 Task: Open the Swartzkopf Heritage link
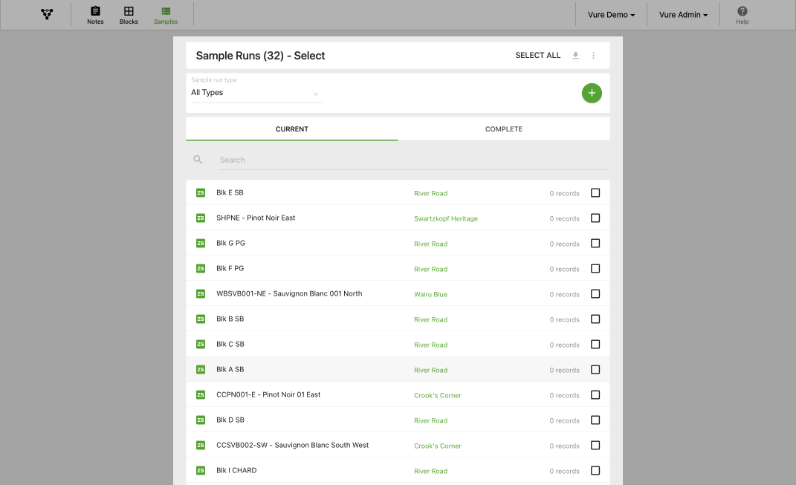tap(446, 219)
